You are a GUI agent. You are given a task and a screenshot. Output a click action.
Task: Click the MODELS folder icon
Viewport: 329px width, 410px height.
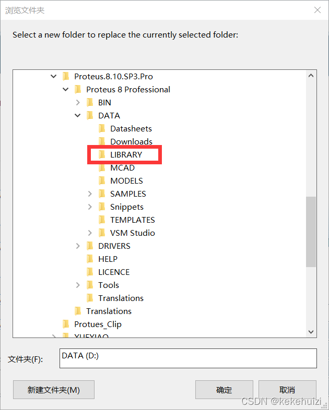click(x=102, y=180)
